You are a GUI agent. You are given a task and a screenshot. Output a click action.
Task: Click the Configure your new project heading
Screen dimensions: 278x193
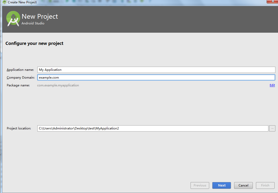coord(35,43)
